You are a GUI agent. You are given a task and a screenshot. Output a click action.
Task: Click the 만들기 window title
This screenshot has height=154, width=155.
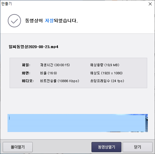7,4
